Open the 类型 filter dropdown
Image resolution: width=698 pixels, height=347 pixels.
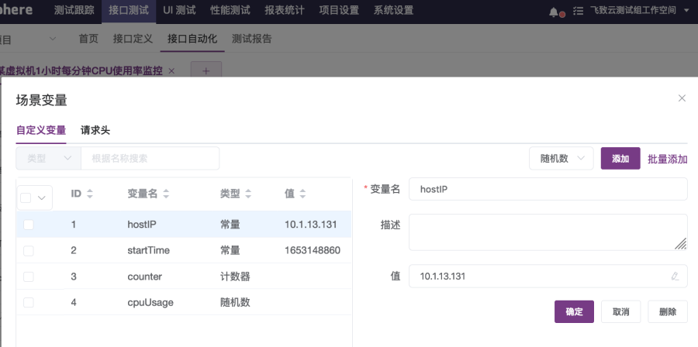tap(49, 158)
